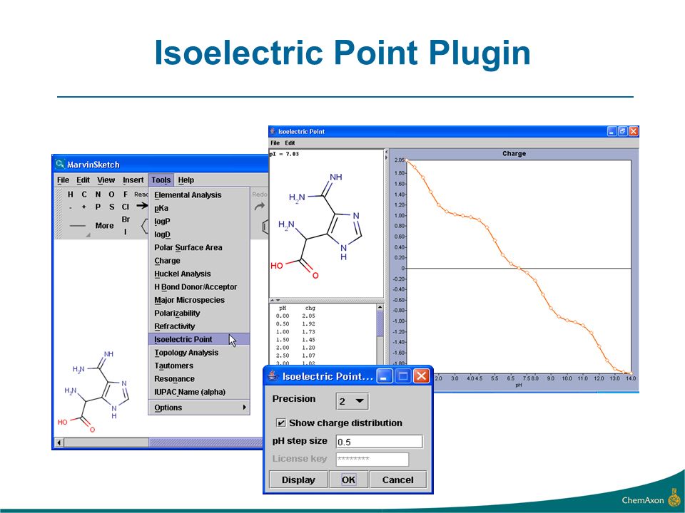Click the pI = 7.03 result text
685x513 pixels.
pyautogui.click(x=285, y=154)
